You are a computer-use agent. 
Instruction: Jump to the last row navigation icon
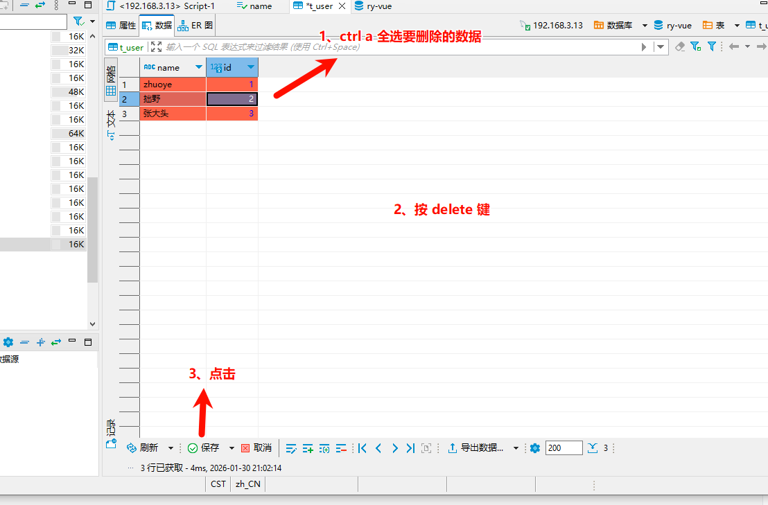[410, 448]
